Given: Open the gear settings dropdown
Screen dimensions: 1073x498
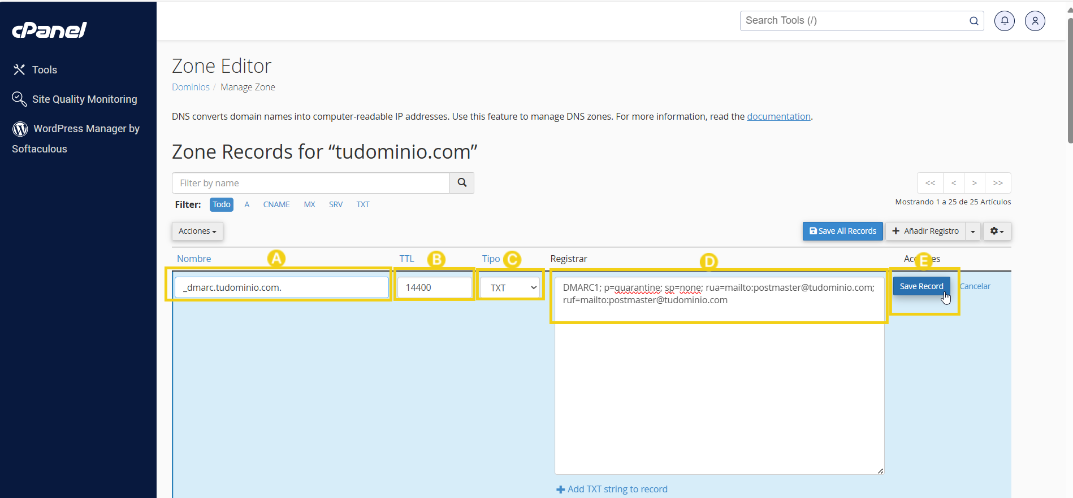Looking at the screenshot, I should [997, 231].
